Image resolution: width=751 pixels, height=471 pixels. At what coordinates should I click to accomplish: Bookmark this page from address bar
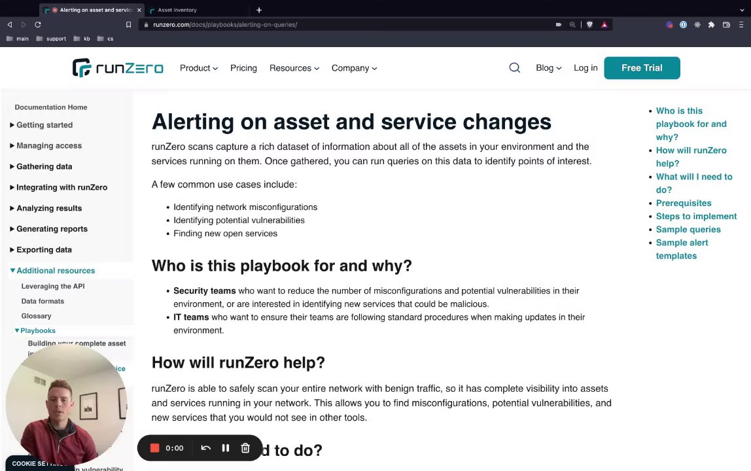[x=128, y=24]
